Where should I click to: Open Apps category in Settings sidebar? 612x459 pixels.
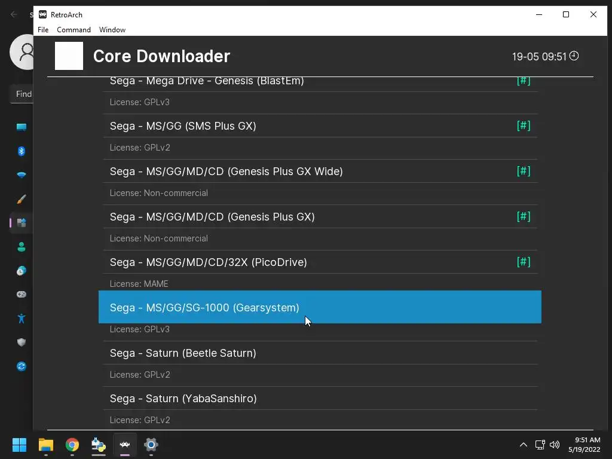click(x=22, y=223)
